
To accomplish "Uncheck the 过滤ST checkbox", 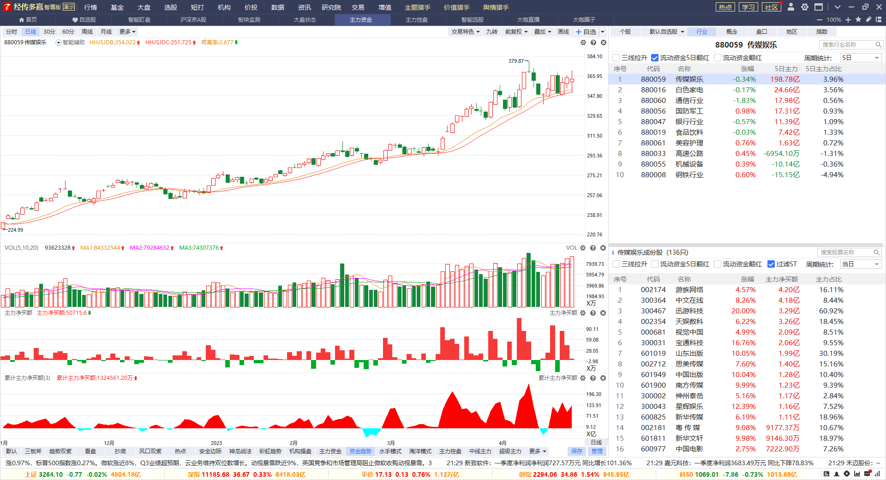I will tap(771, 264).
